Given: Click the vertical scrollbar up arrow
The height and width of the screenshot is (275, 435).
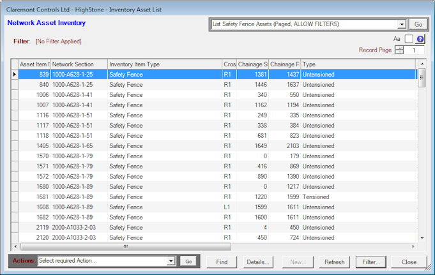Looking at the screenshot, I should (422, 64).
